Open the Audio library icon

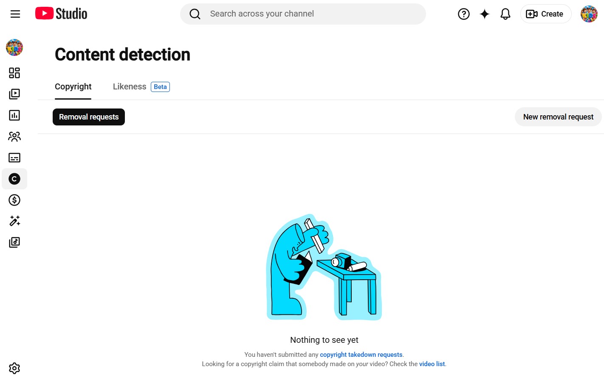tap(14, 242)
